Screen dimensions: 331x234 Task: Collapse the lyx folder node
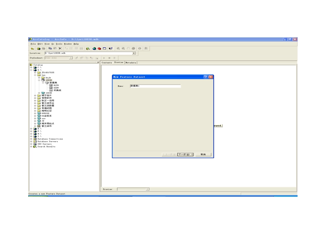pyautogui.click(x=35, y=75)
